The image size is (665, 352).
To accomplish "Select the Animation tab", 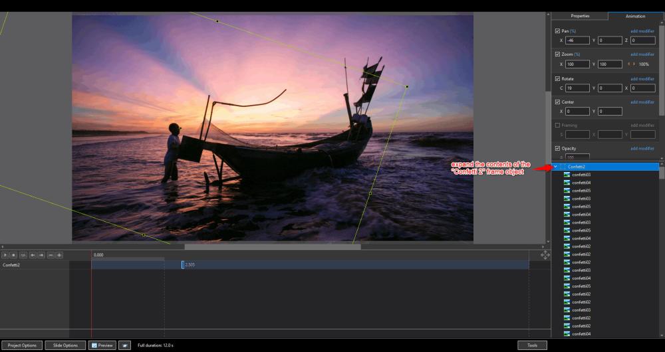I will [635, 16].
